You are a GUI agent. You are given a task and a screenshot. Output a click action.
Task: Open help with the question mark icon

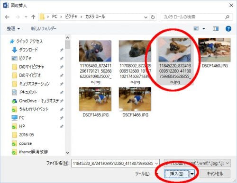[x=228, y=29]
